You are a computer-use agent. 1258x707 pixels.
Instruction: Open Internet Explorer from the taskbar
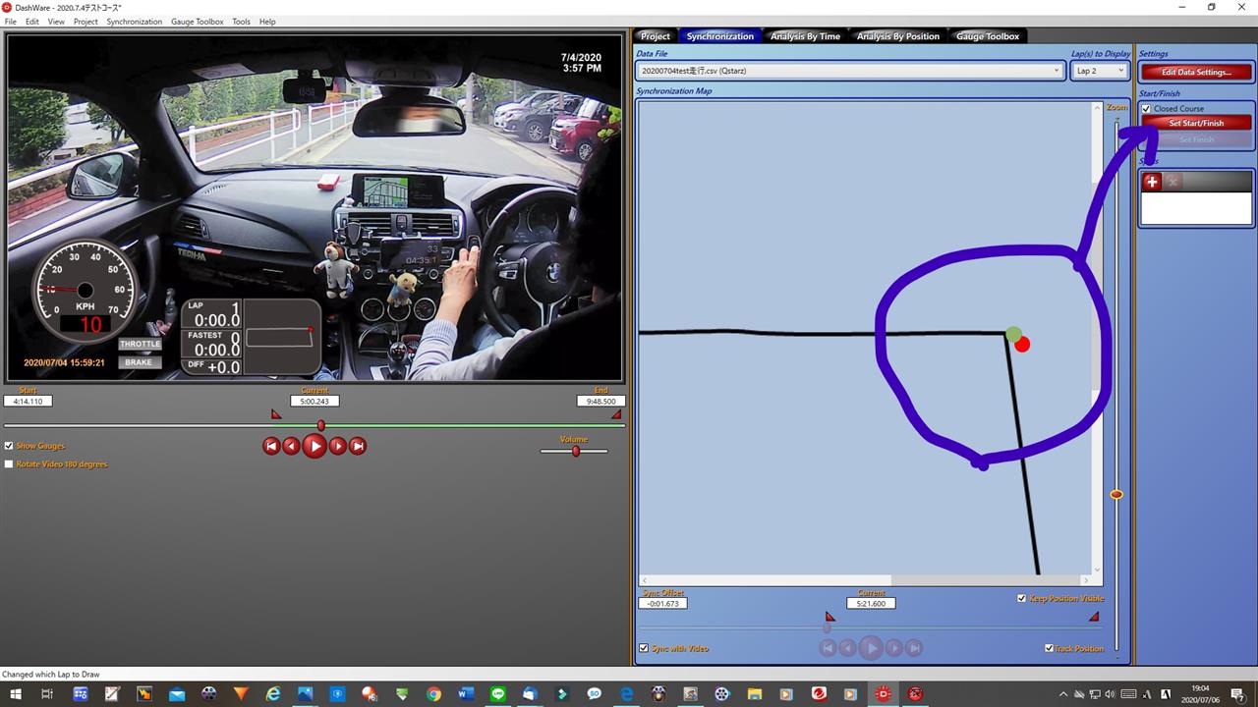273,693
